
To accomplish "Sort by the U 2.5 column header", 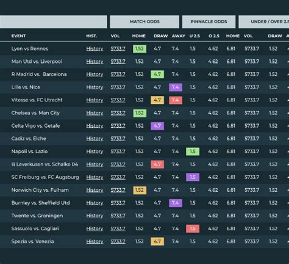I will pos(194,36).
